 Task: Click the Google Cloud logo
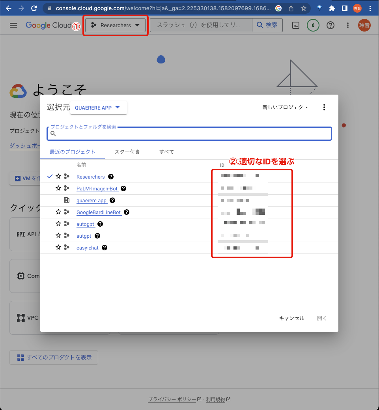pos(49,25)
